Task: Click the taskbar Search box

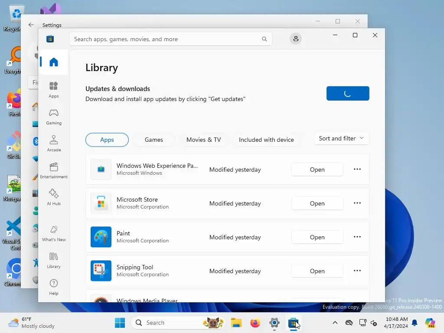Action: coord(178,323)
